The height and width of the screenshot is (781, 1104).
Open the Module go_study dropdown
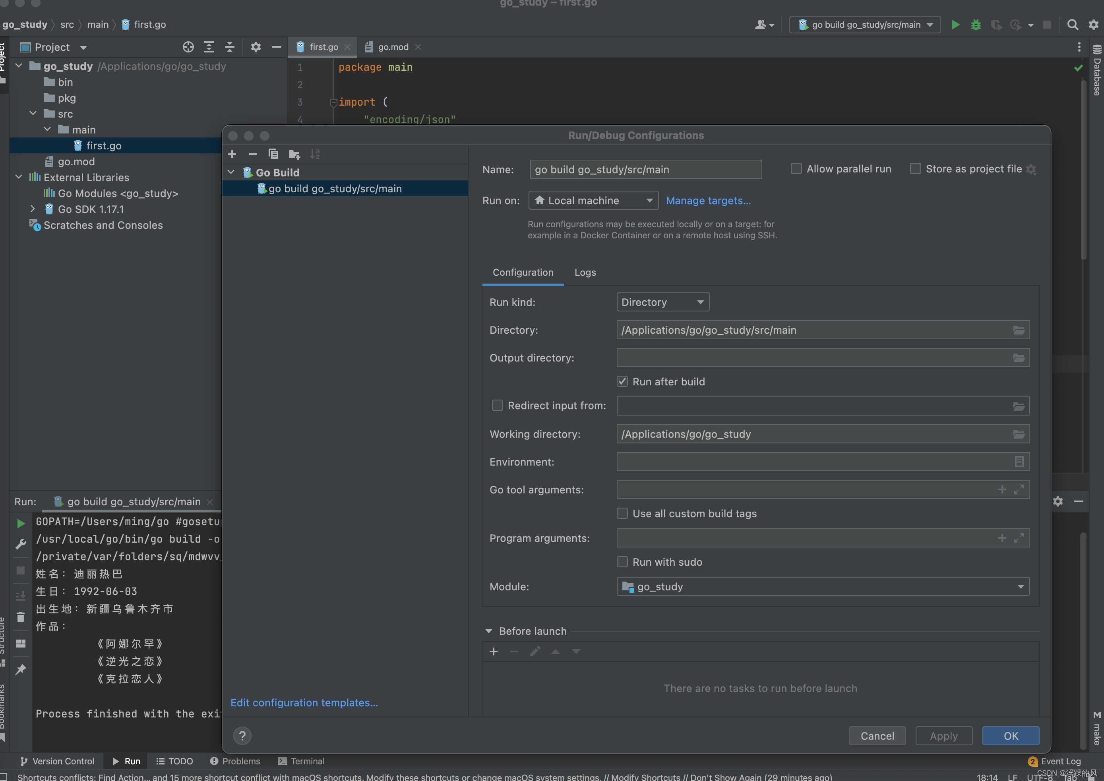pyautogui.click(x=823, y=587)
